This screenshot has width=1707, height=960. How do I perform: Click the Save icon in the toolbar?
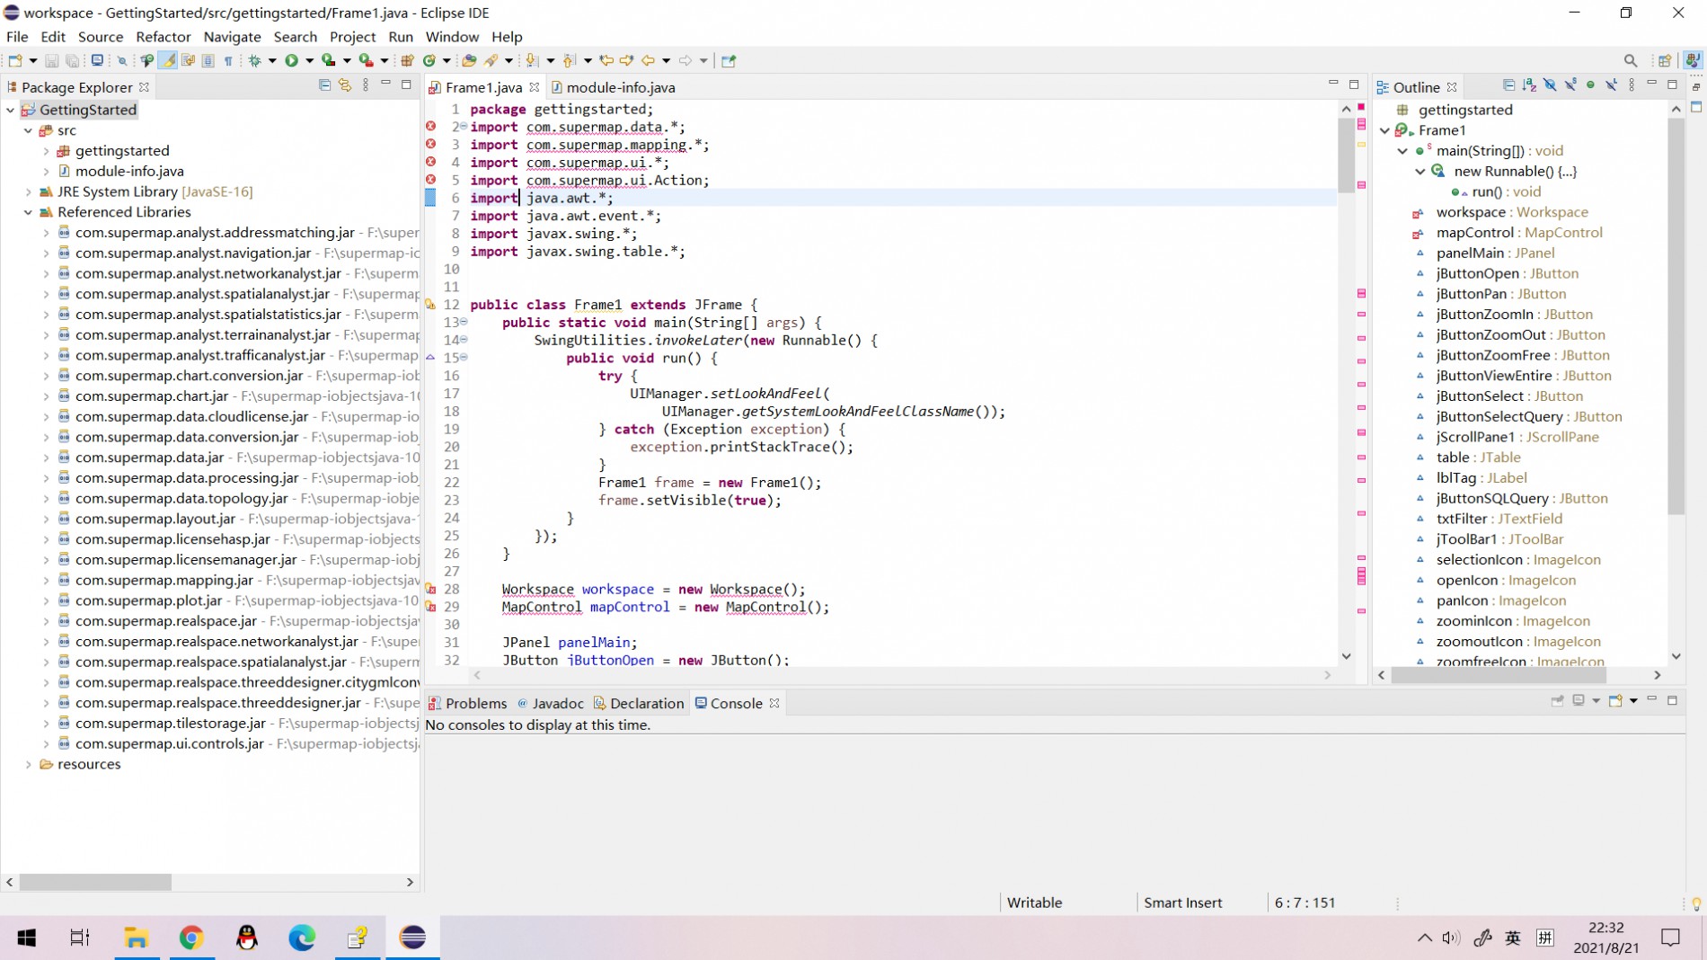tap(51, 61)
